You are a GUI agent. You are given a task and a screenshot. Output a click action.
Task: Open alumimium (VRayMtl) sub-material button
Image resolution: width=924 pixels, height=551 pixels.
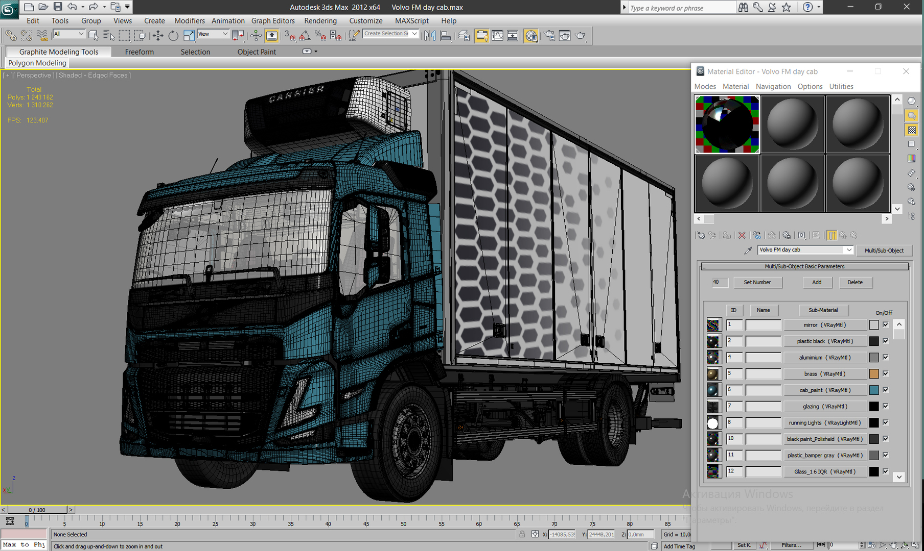pos(825,358)
